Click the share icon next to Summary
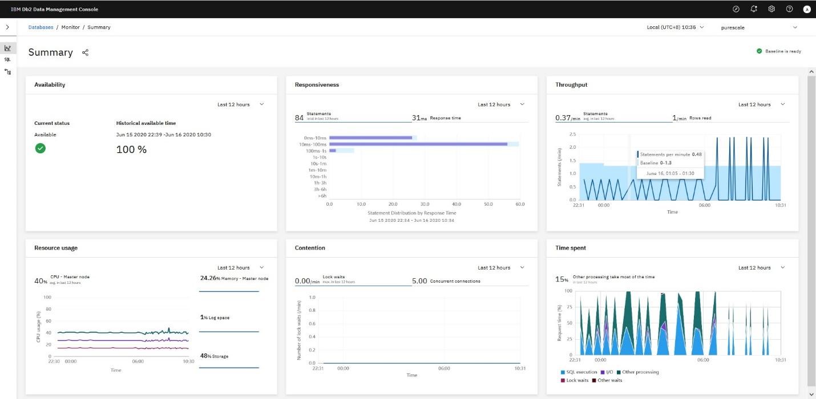The height and width of the screenshot is (399, 816). [x=85, y=52]
